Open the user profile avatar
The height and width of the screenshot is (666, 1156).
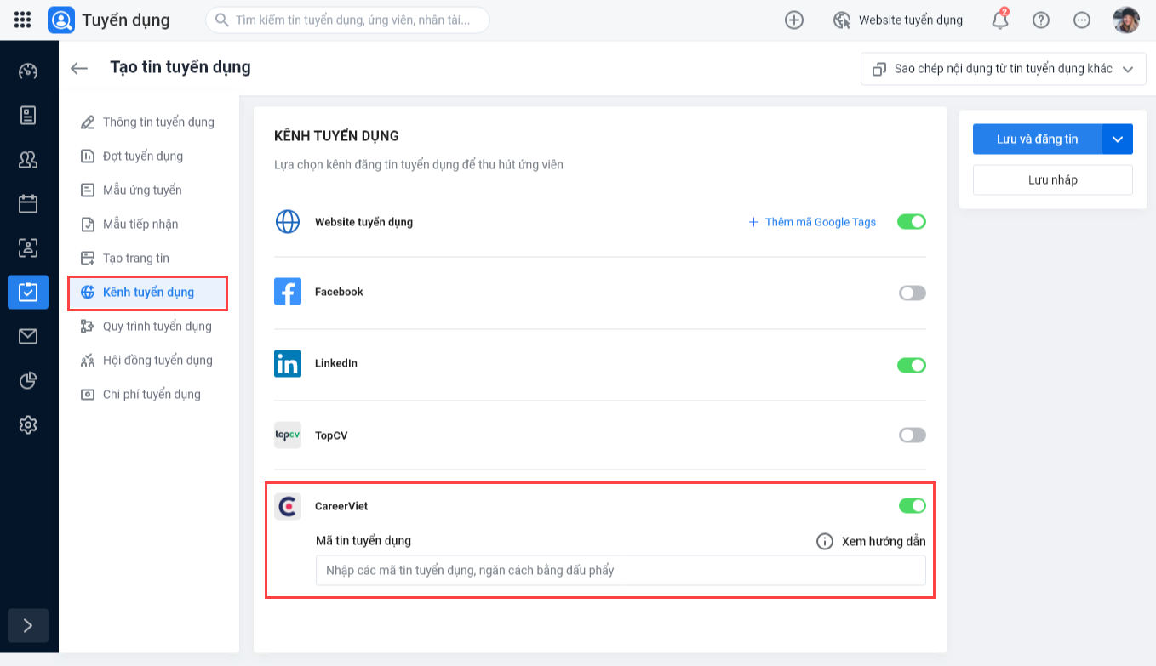pos(1126,20)
